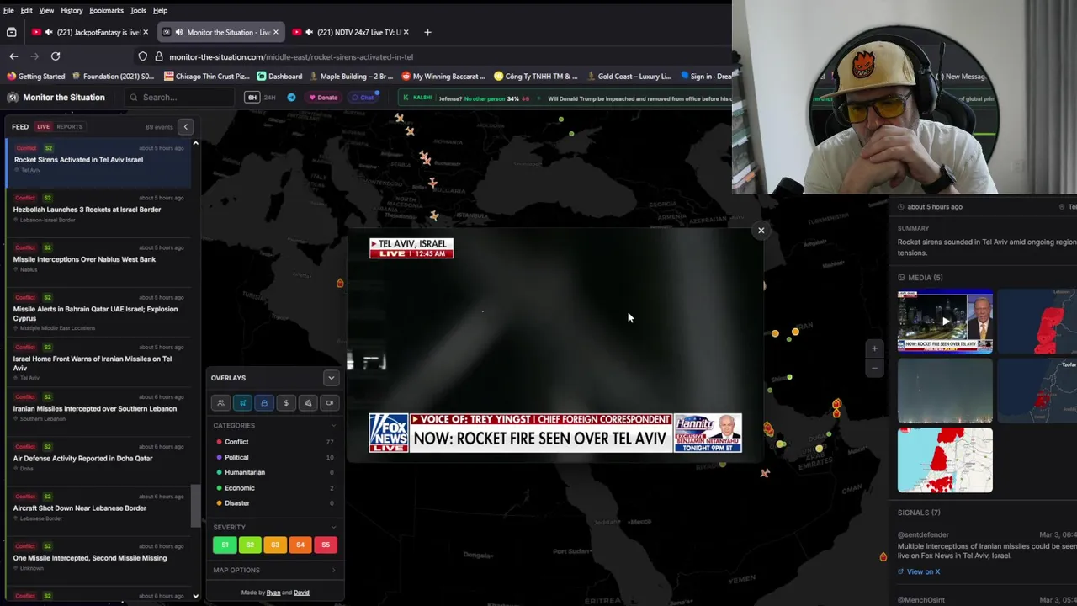Open the browser History menu
The image size is (1077, 606).
72,10
